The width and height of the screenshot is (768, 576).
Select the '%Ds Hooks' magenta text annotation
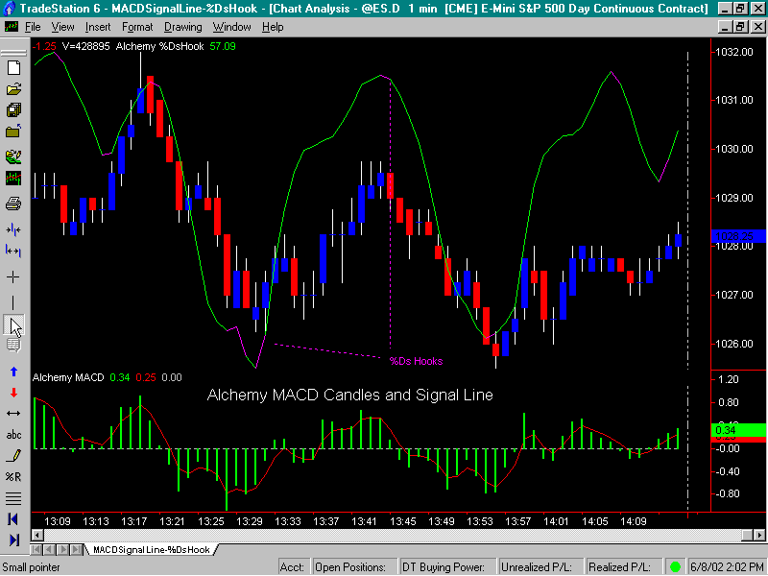pyautogui.click(x=416, y=362)
